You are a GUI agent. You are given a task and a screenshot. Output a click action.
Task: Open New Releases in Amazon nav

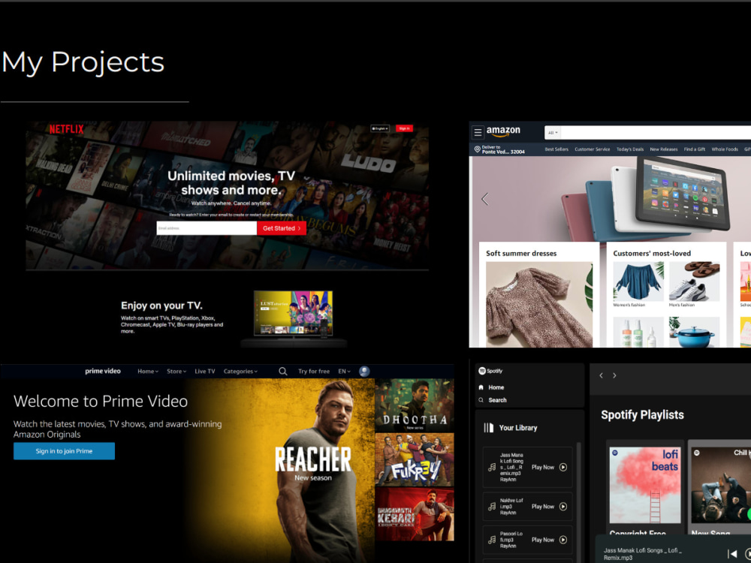[x=664, y=149]
